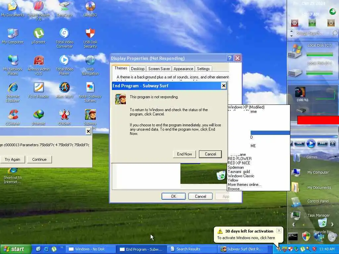Select the RED FLOWER theme entry
Viewport: 339px width, 254px height.
coord(259,158)
